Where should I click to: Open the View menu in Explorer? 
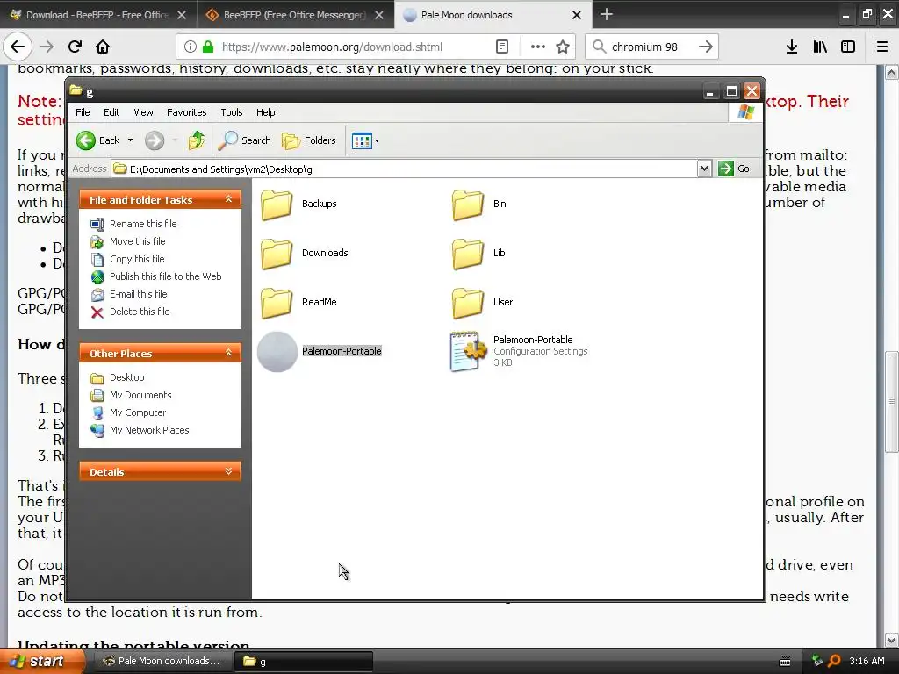pyautogui.click(x=143, y=112)
